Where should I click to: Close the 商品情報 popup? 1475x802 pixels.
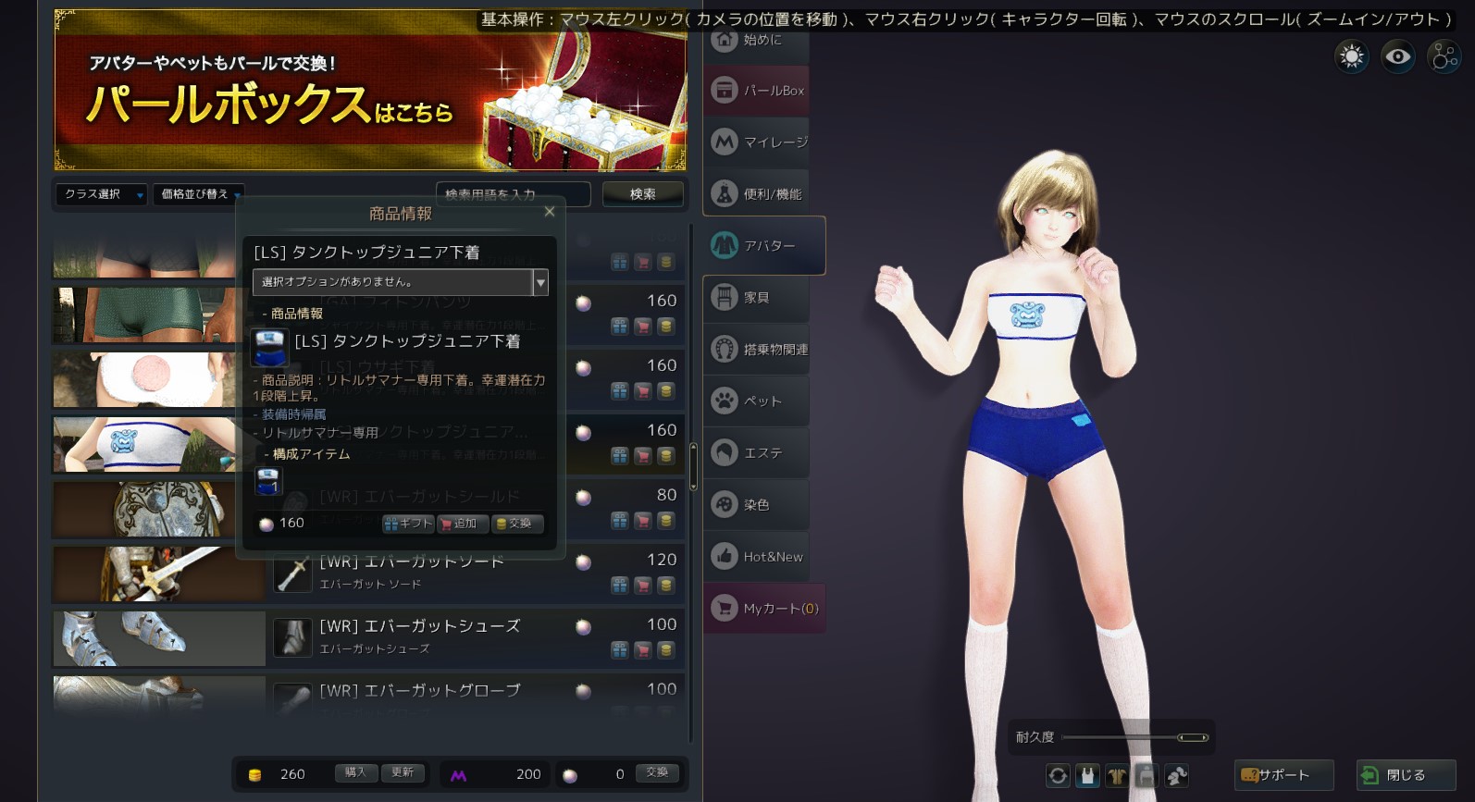550,212
